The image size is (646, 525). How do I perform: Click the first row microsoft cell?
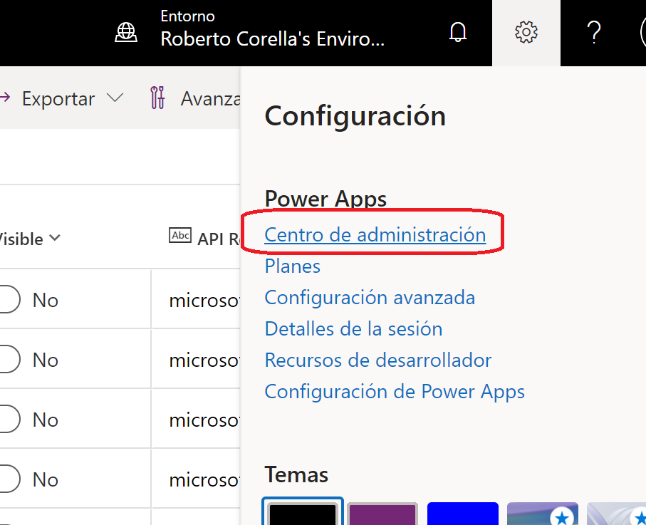(196, 300)
